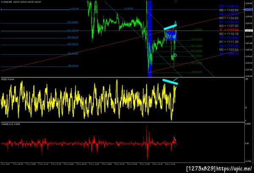The image size is (254, 173).
Task: Select the M2 = 1119.18 pivot label
Action: pyautogui.click(x=229, y=34)
